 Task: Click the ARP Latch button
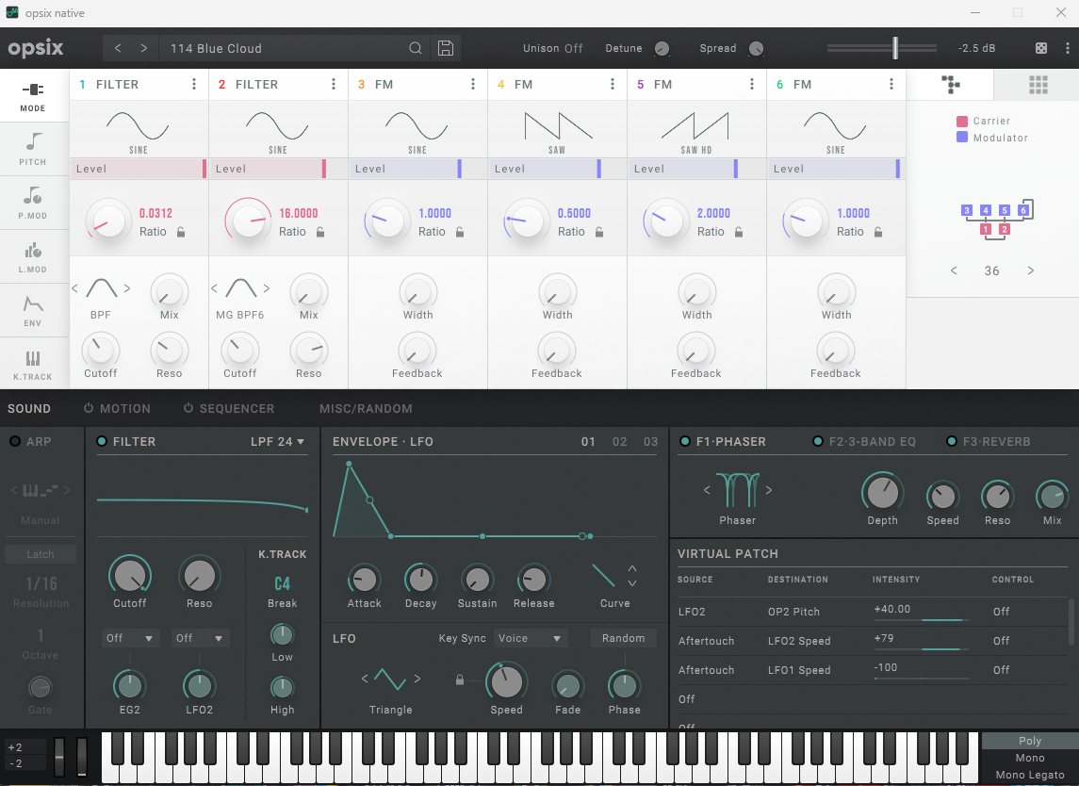coord(40,554)
